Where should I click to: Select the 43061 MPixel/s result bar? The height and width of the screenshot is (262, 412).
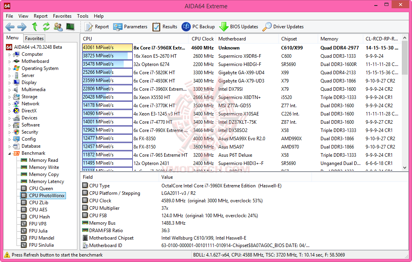click(x=107, y=48)
